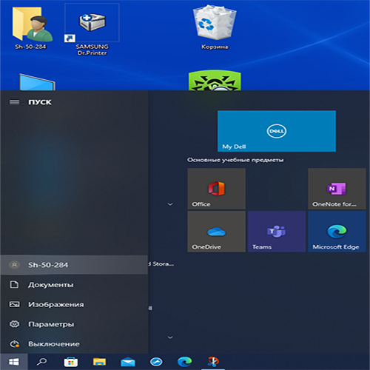Open the Изображения menu entry
The height and width of the screenshot is (370, 370).
point(74,304)
